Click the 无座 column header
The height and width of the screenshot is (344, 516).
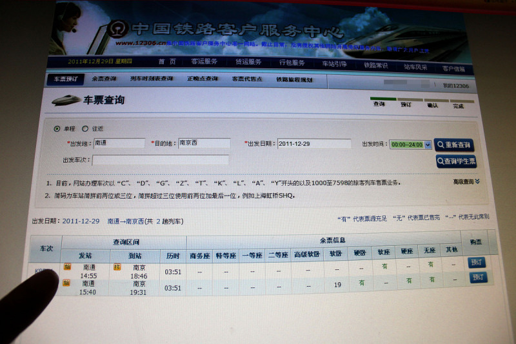click(430, 250)
